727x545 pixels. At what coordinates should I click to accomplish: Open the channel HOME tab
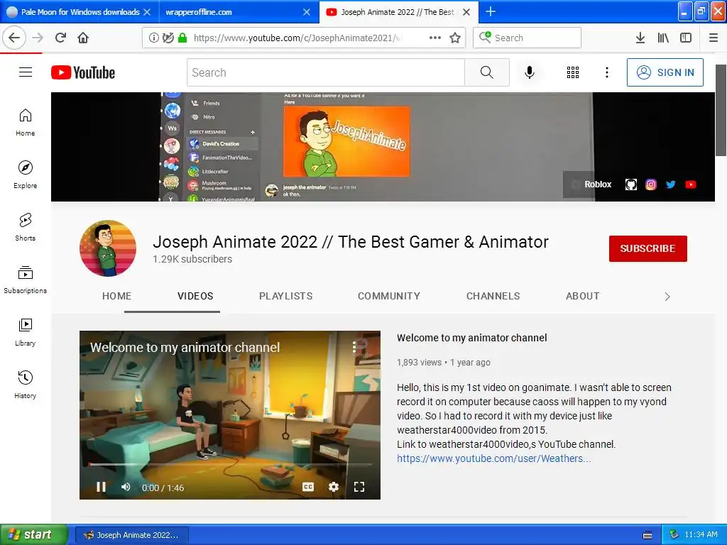[x=117, y=296]
